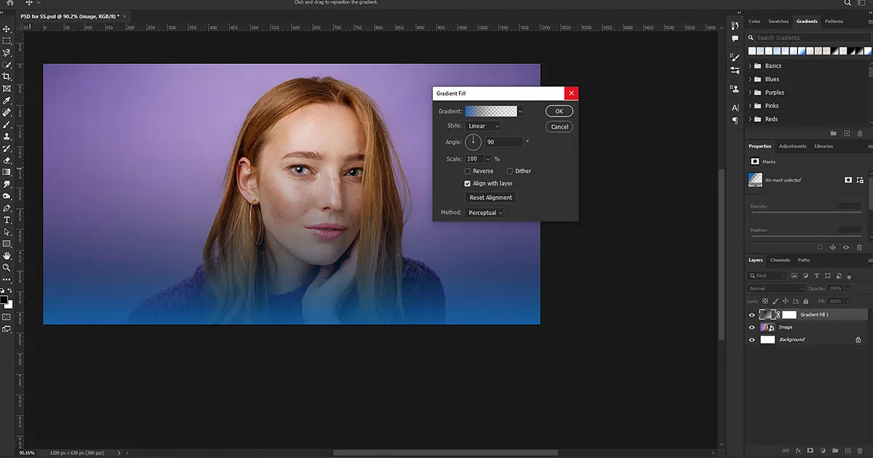
Task: Turn on the Dither option
Action: [511, 171]
